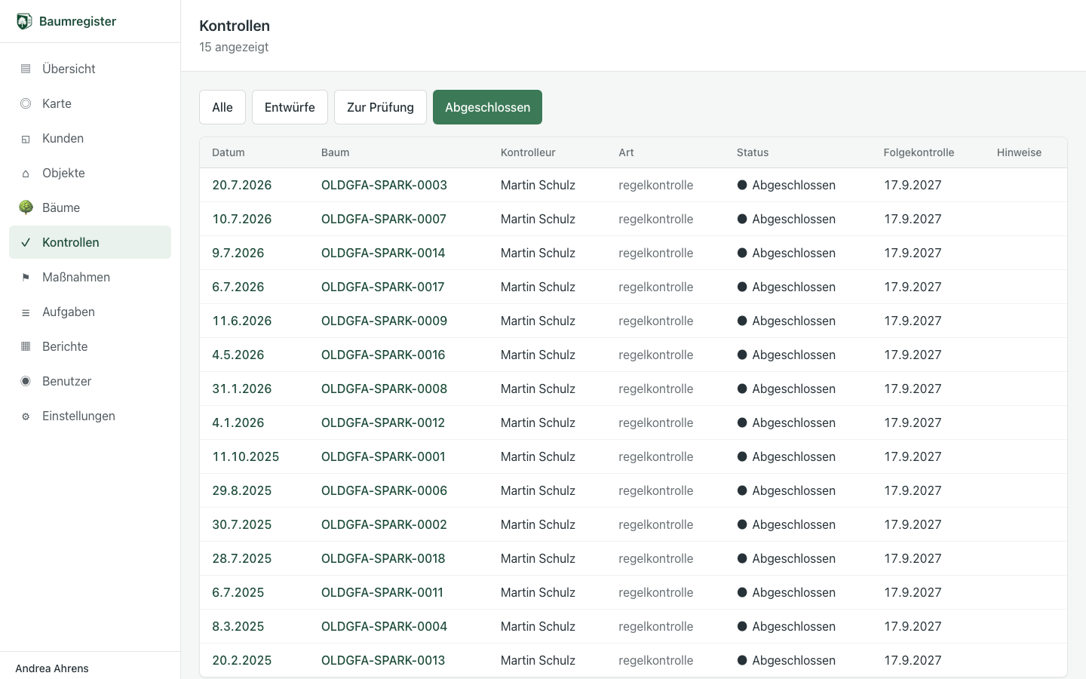Click the Kontrollen checkmark icon
Viewport: 1086px width, 679px height.
click(x=26, y=242)
